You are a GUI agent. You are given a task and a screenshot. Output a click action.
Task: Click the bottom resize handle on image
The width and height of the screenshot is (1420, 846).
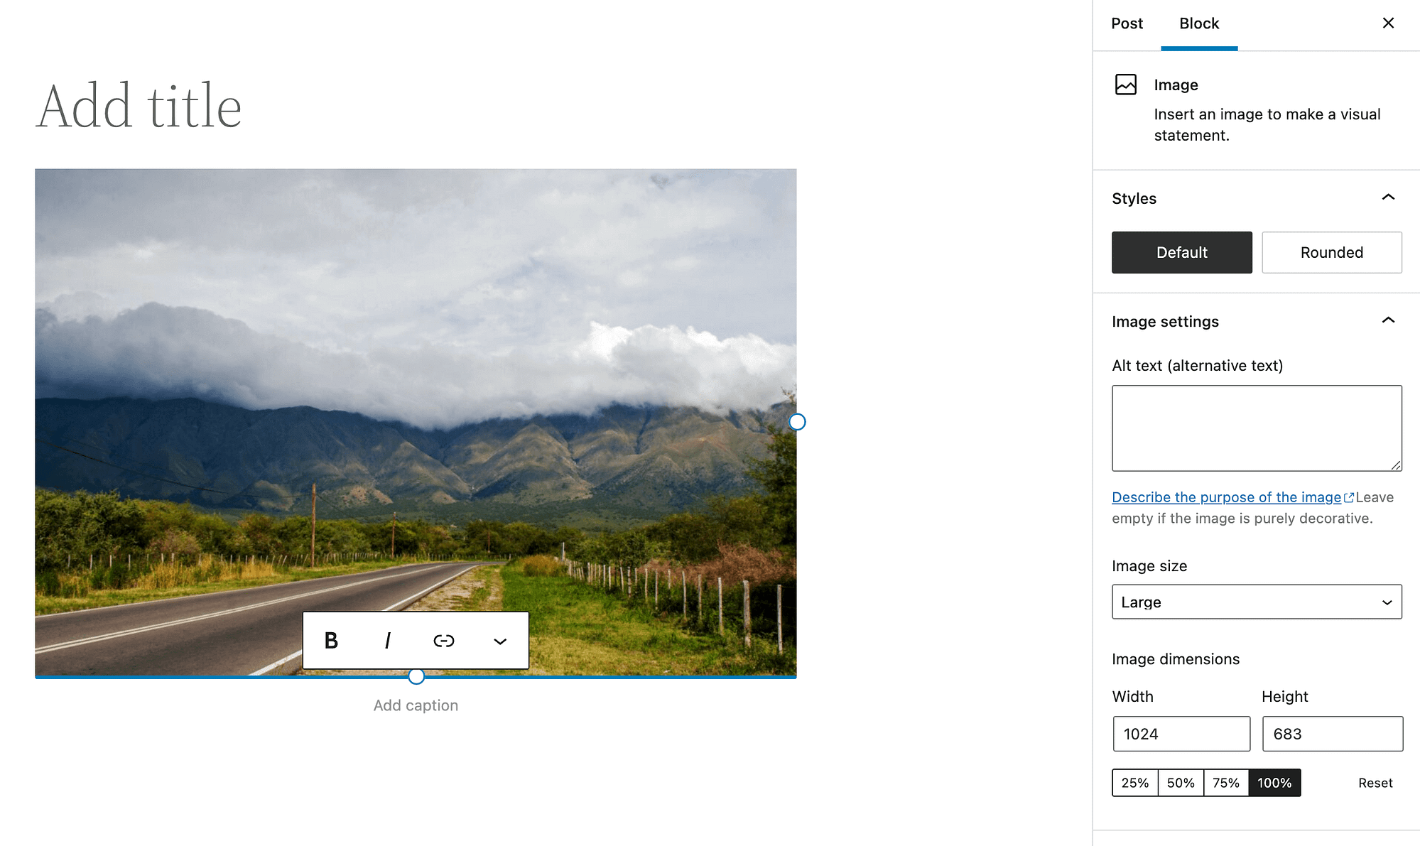417,676
